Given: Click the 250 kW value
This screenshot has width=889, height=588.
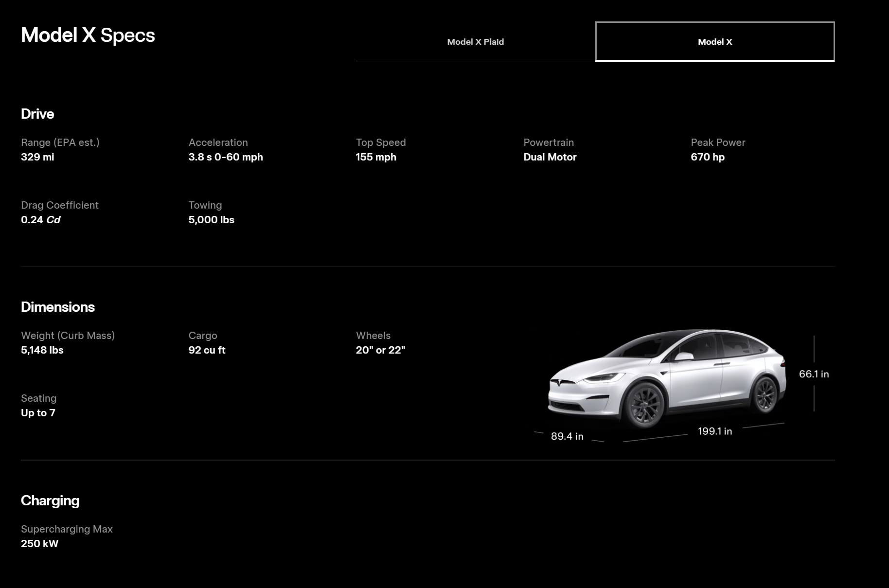Looking at the screenshot, I should [x=40, y=544].
